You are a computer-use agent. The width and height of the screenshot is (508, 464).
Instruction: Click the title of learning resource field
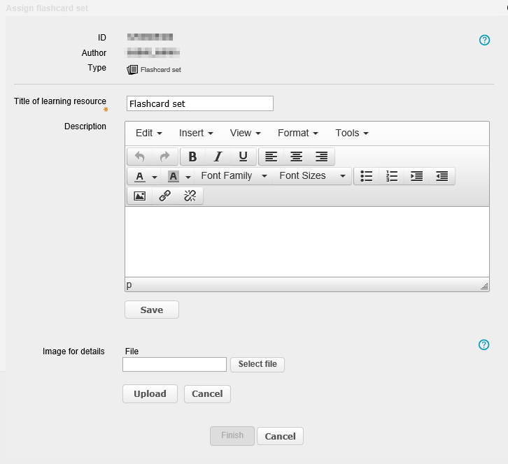199,103
